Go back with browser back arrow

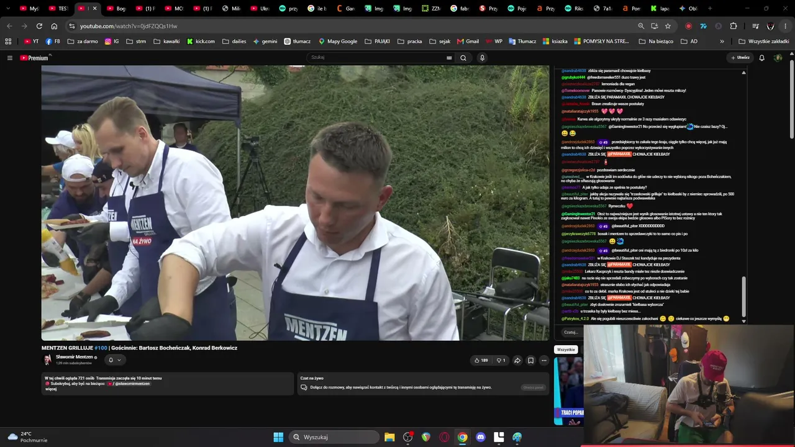tap(9, 26)
